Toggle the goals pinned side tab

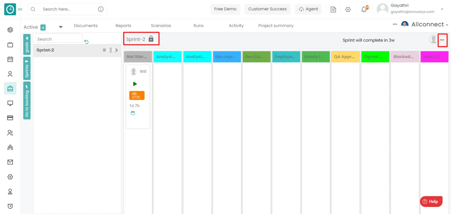click(27, 44)
